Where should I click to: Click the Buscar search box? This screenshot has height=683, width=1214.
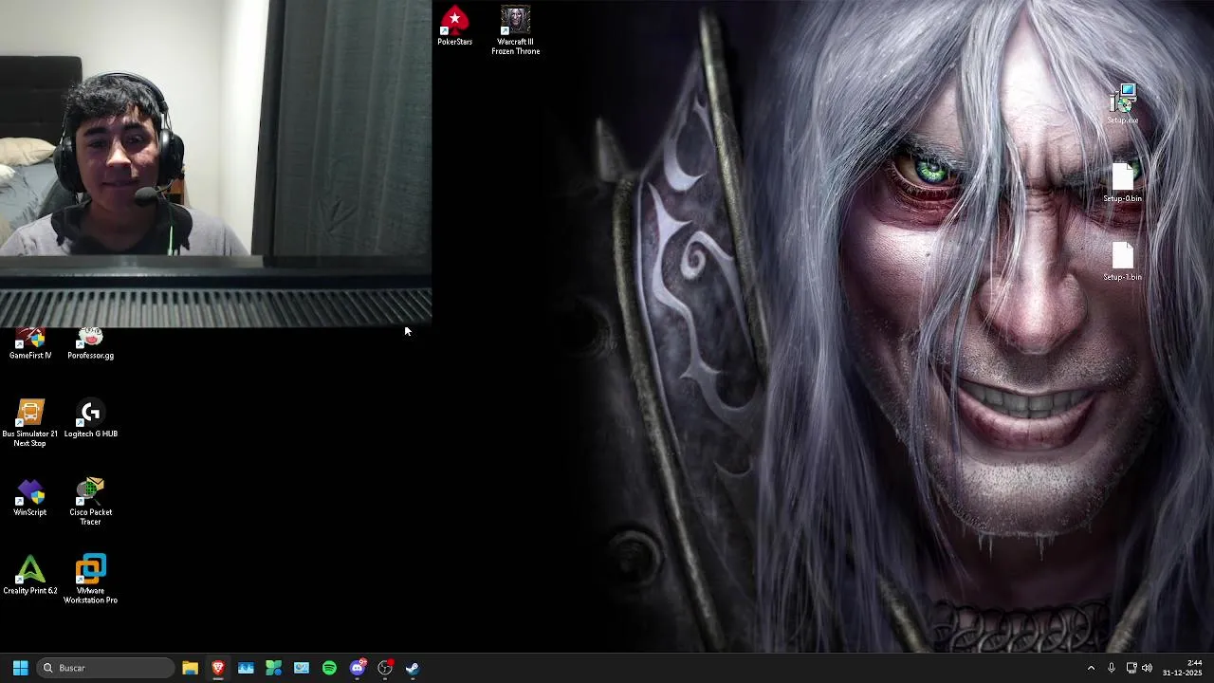(x=106, y=668)
